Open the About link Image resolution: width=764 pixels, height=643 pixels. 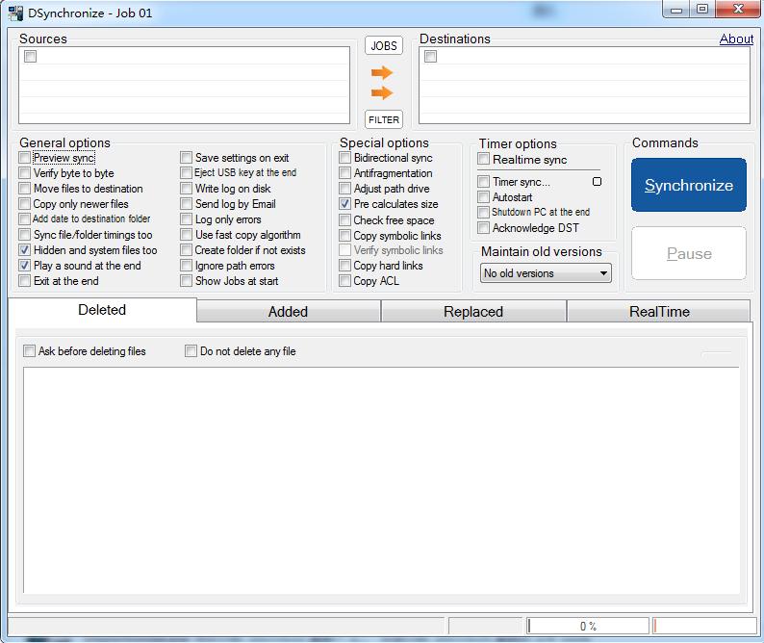(x=736, y=39)
